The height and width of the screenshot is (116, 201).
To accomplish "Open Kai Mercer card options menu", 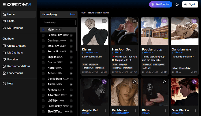I will tap(135, 111).
